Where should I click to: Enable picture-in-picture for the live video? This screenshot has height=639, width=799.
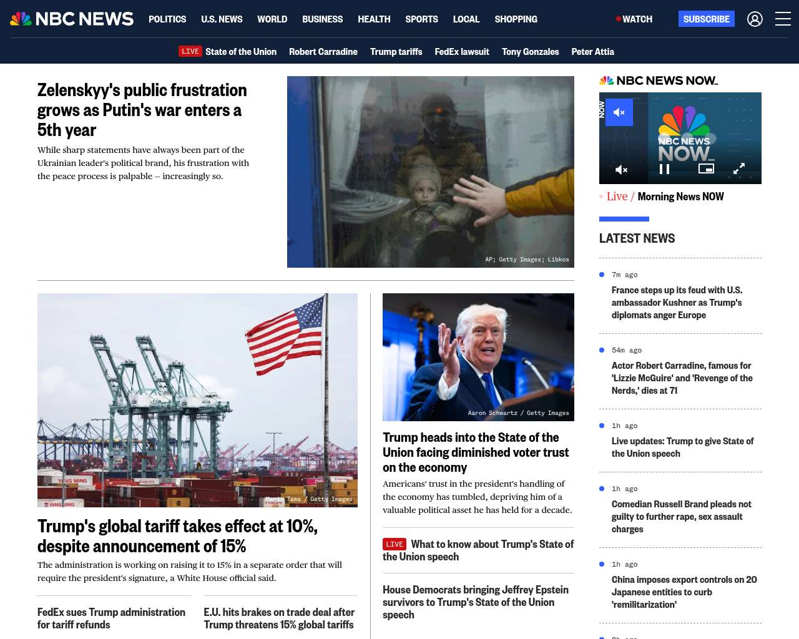(706, 169)
